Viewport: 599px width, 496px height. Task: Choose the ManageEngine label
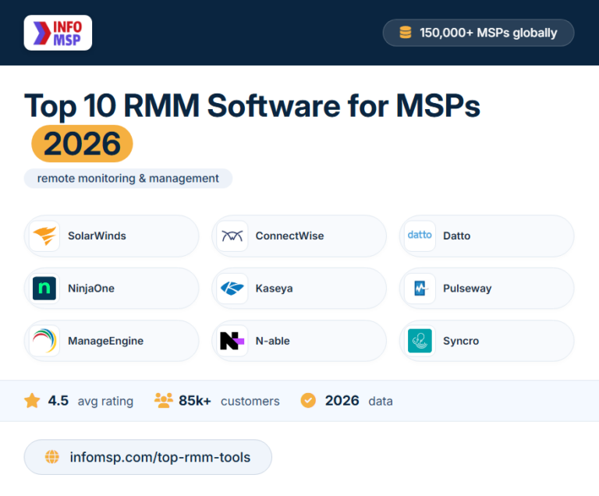(x=106, y=341)
